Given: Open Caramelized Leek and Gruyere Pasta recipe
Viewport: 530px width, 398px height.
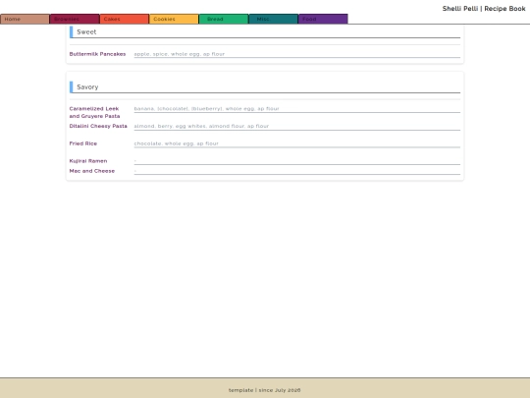Looking at the screenshot, I should 94,112.
